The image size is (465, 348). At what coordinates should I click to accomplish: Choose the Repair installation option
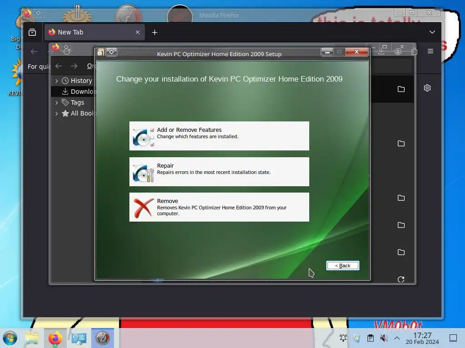[219, 172]
